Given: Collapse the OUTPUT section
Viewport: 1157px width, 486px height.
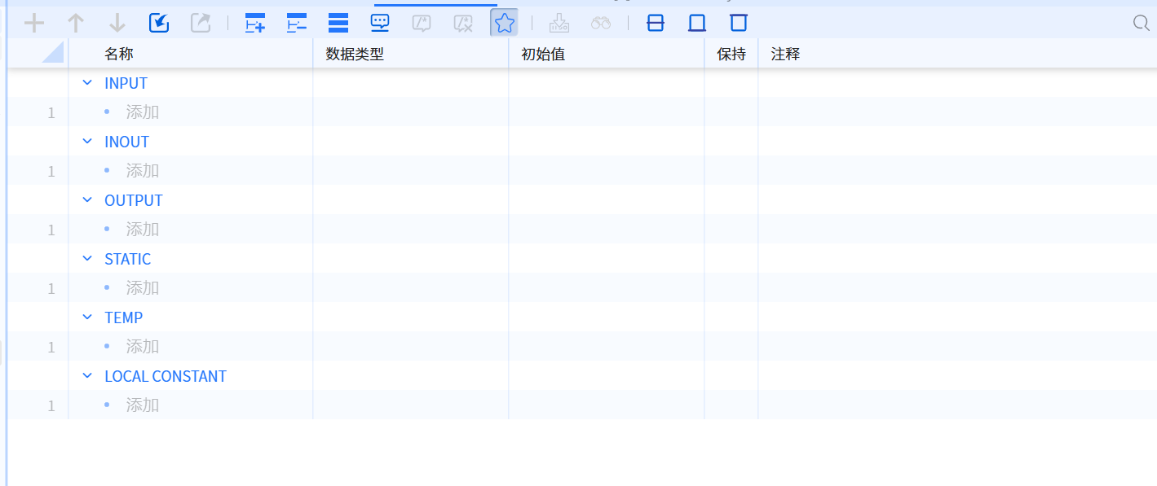Looking at the screenshot, I should coord(87,200).
